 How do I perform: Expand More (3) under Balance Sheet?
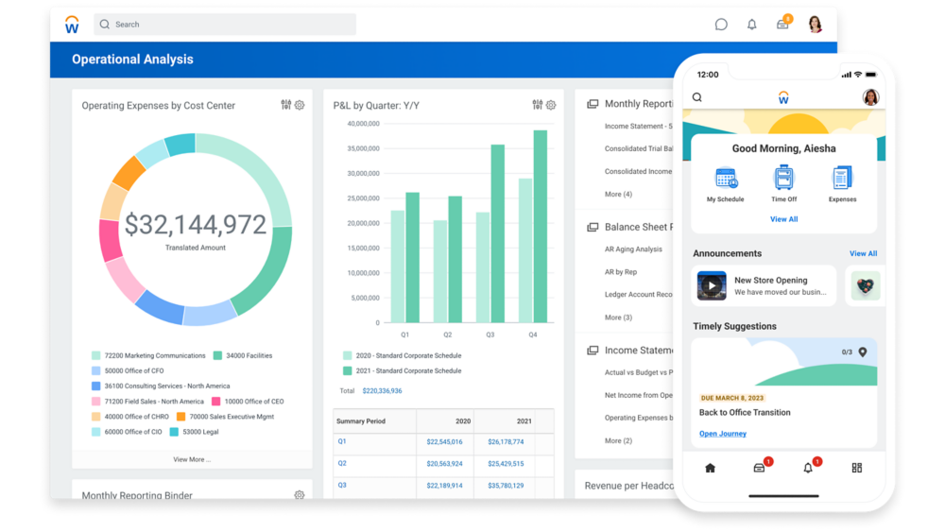coord(618,317)
